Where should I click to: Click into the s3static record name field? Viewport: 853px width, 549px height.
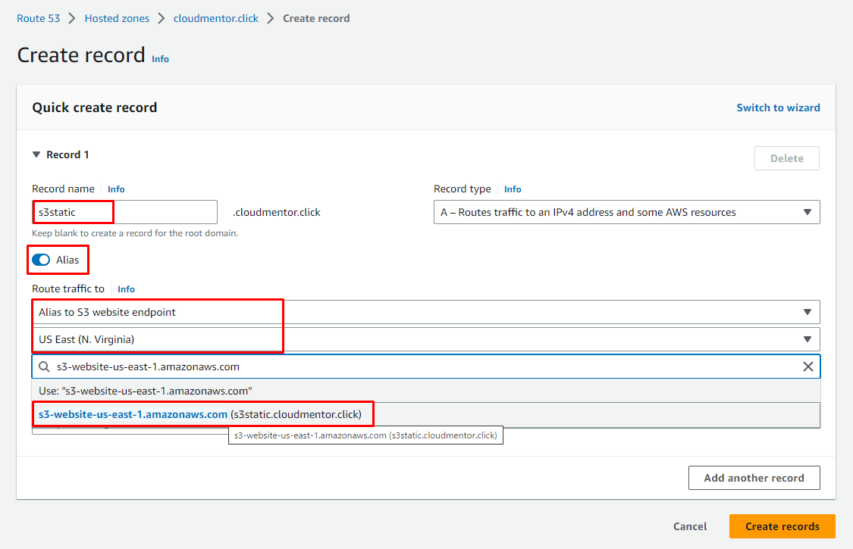click(x=124, y=212)
